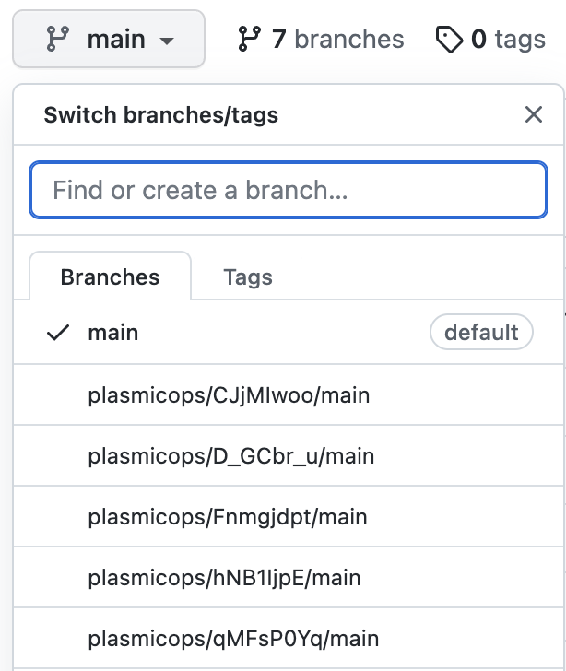Click the Switch branches/tags heading
Screen dimensions: 566x671
click(161, 115)
